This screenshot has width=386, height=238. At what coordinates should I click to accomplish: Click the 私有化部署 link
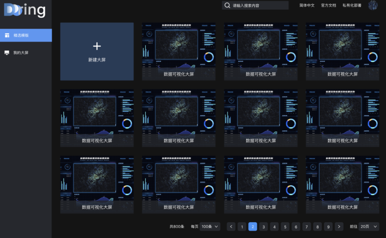pyautogui.click(x=352, y=5)
